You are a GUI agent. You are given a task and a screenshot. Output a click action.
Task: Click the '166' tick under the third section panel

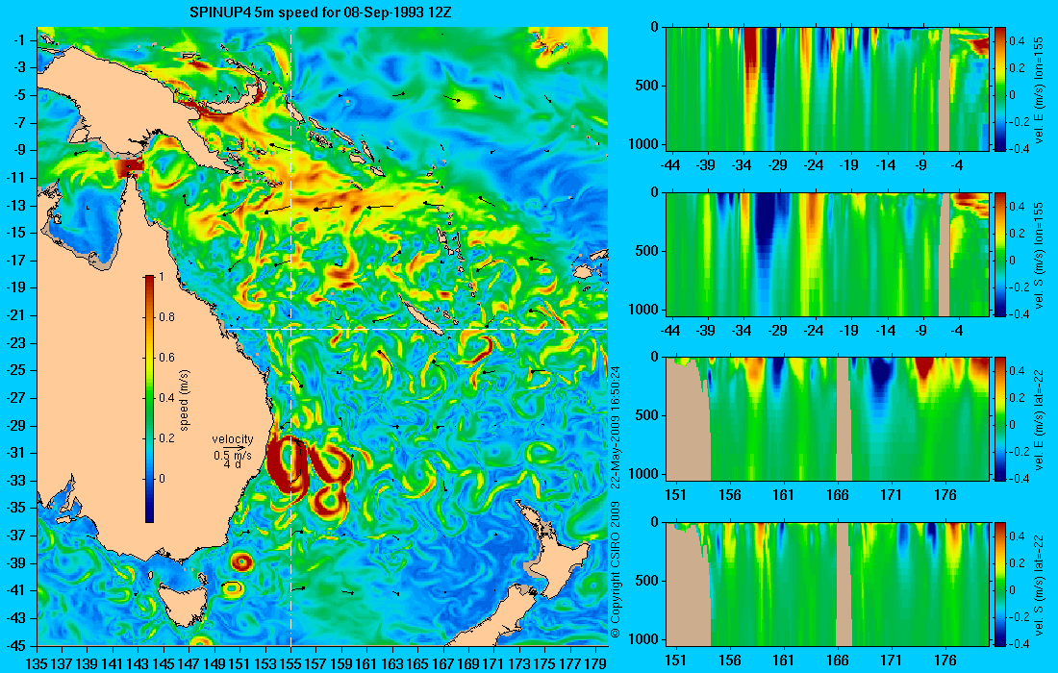click(x=837, y=495)
